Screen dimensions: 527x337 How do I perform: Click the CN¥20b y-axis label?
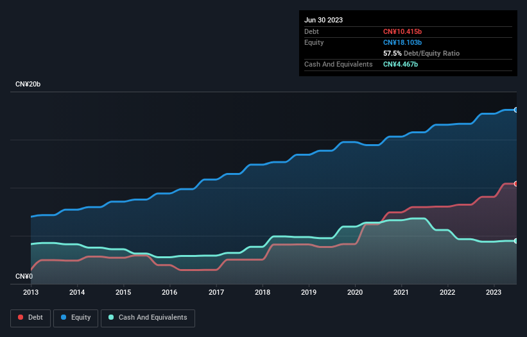(28, 84)
